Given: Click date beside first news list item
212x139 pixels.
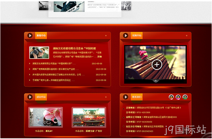Looking at the screenshot, I should [x=97, y=64].
